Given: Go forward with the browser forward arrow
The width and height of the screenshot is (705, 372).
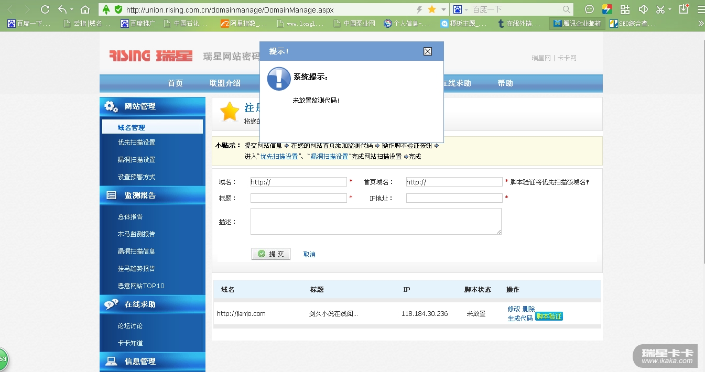Looking at the screenshot, I should coord(27,9).
